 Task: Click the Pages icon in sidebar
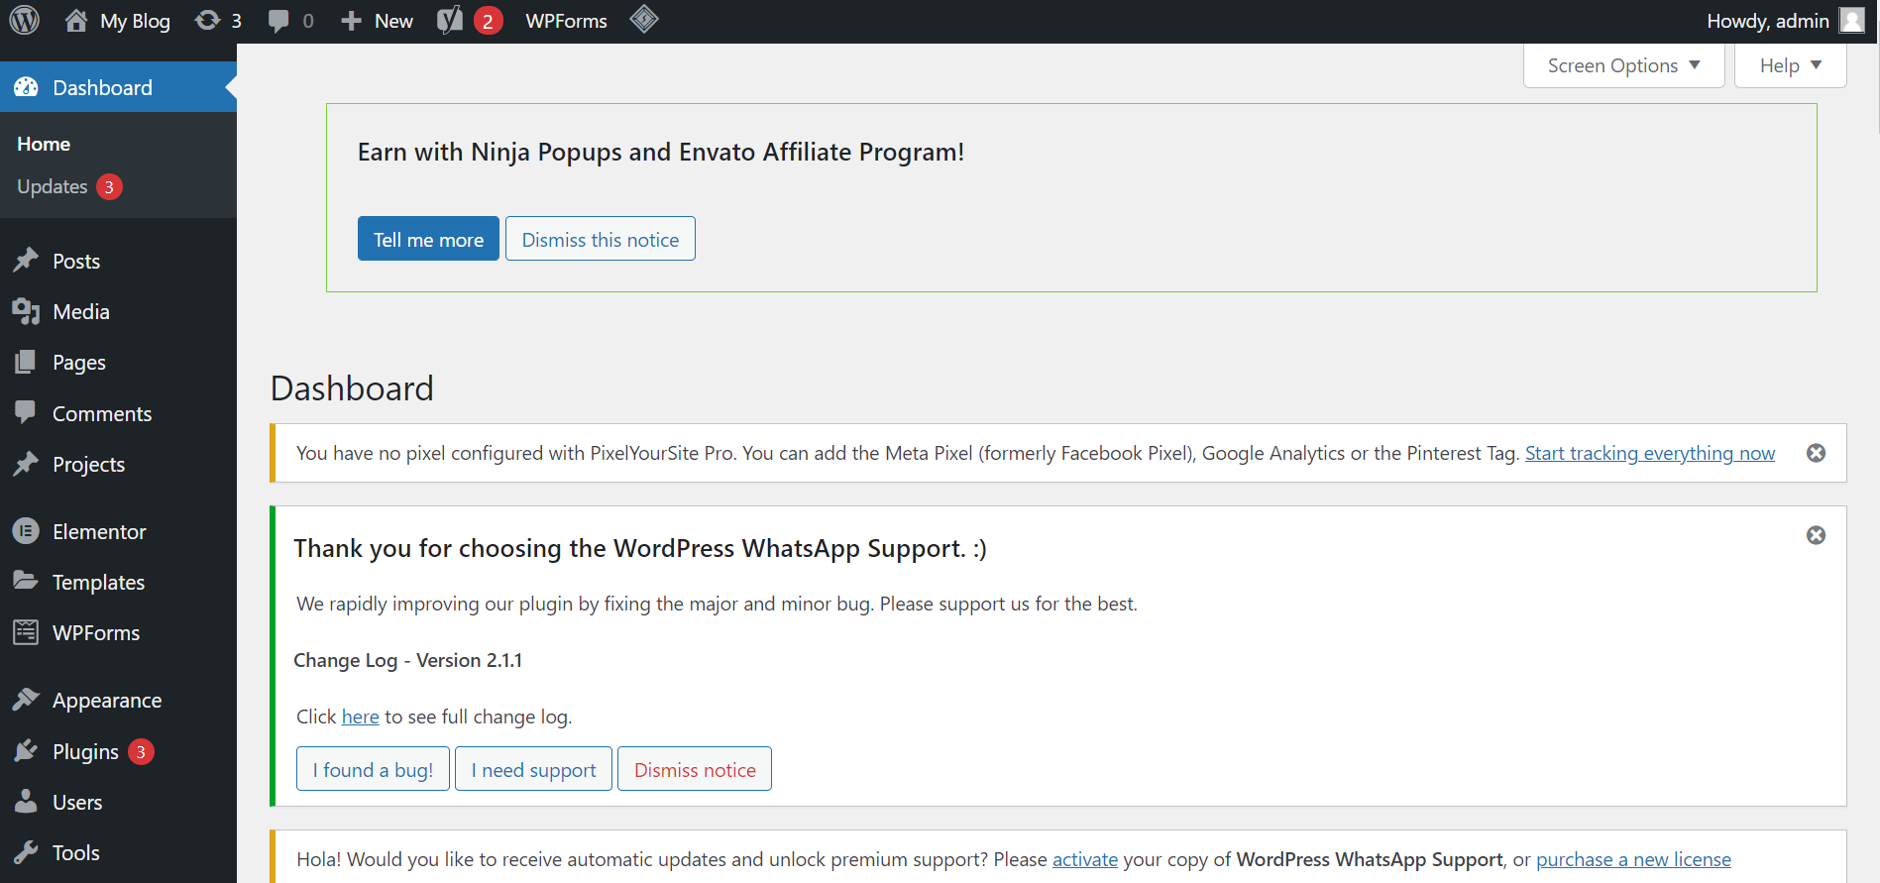pos(26,362)
